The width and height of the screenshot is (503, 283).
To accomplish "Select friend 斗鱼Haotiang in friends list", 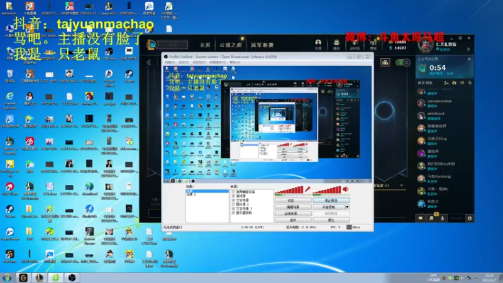I will [445, 179].
